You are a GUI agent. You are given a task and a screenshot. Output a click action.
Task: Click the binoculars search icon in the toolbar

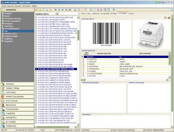70,10
